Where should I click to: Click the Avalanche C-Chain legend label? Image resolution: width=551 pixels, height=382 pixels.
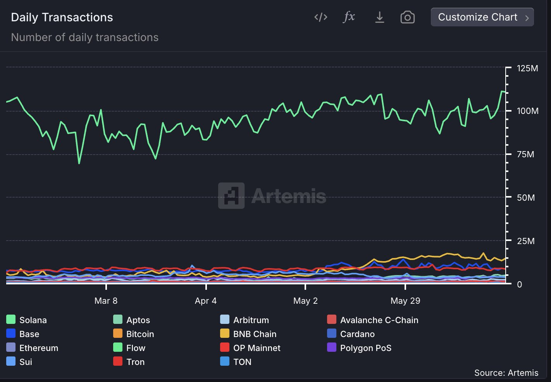click(x=379, y=320)
